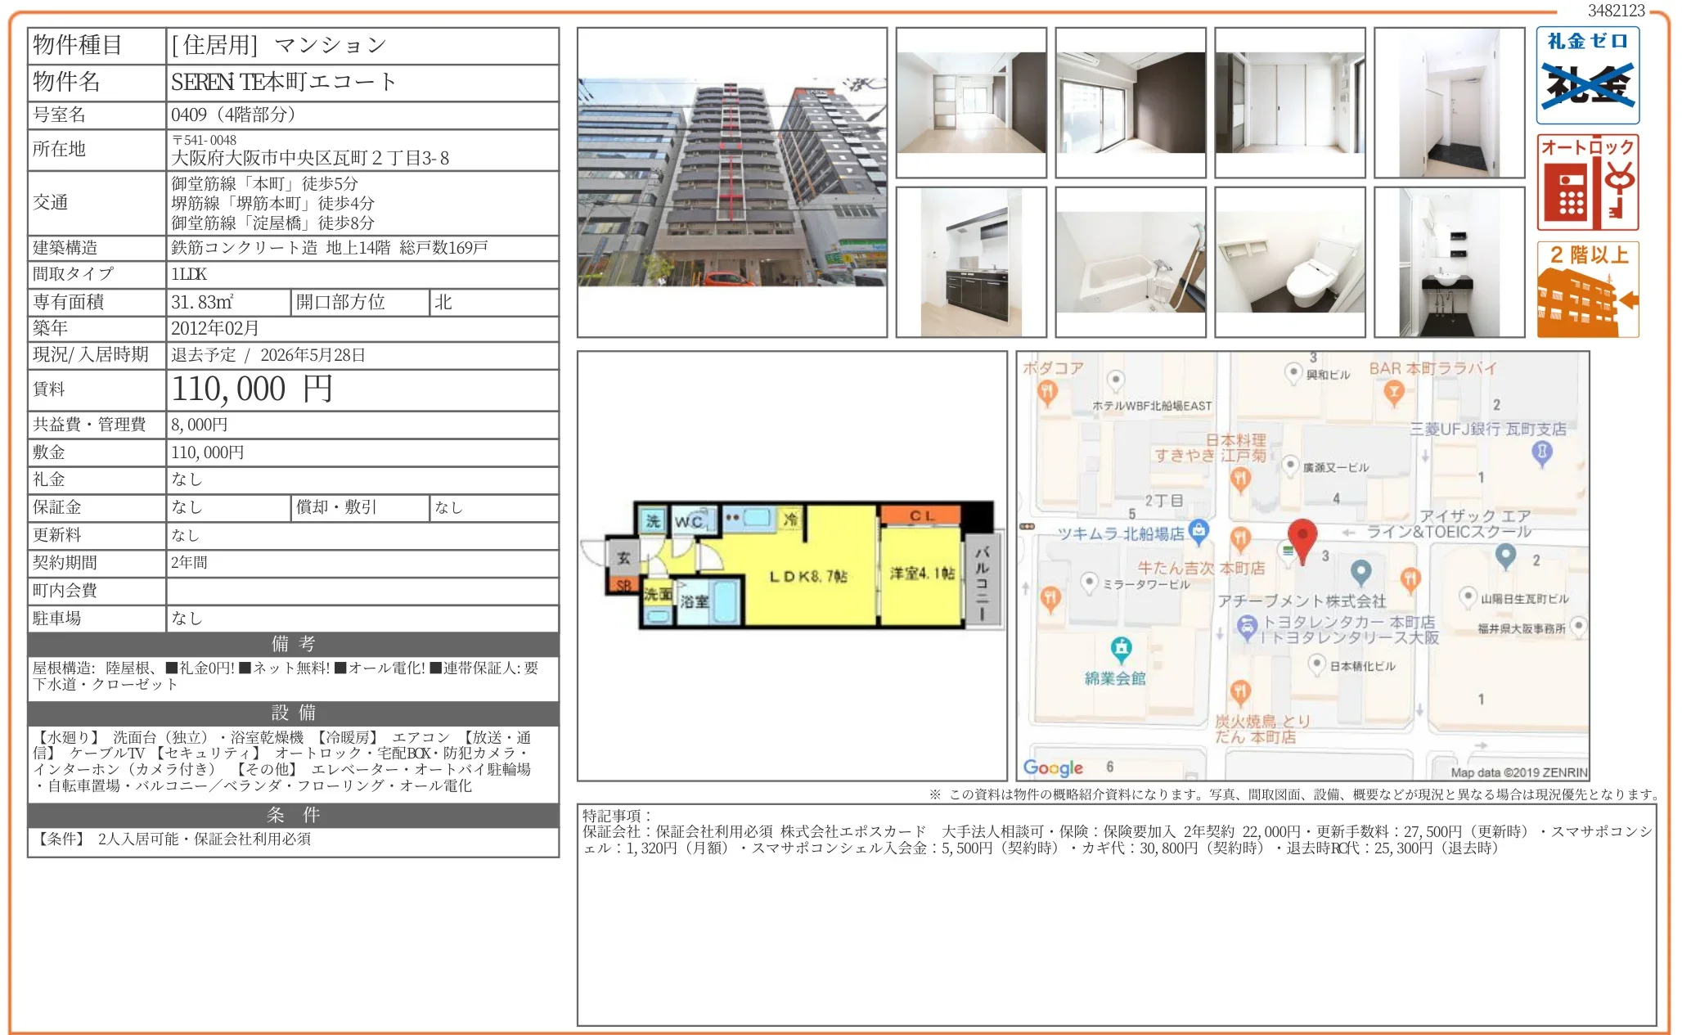This screenshot has width=1682, height=1035.
Task: Open the washbasin photo thumbnail
Action: pos(1449,262)
